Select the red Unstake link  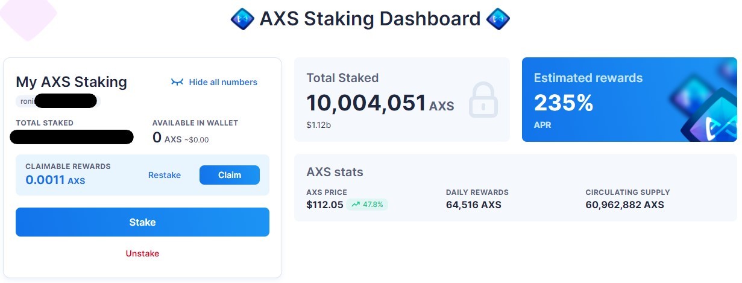pos(142,253)
